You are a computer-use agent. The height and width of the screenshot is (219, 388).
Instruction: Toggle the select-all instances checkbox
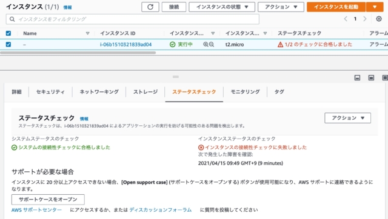click(8, 33)
